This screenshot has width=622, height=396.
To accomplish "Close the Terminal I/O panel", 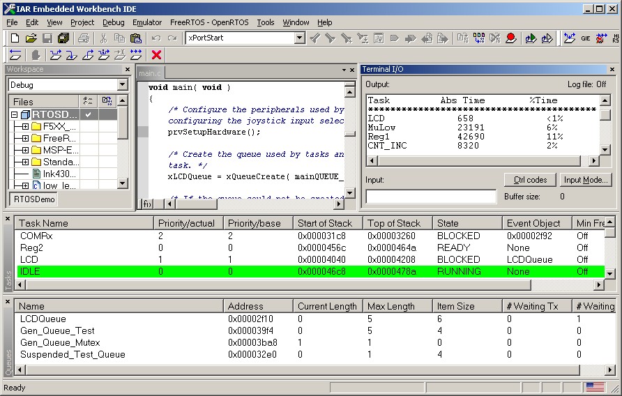I will pyautogui.click(x=612, y=69).
